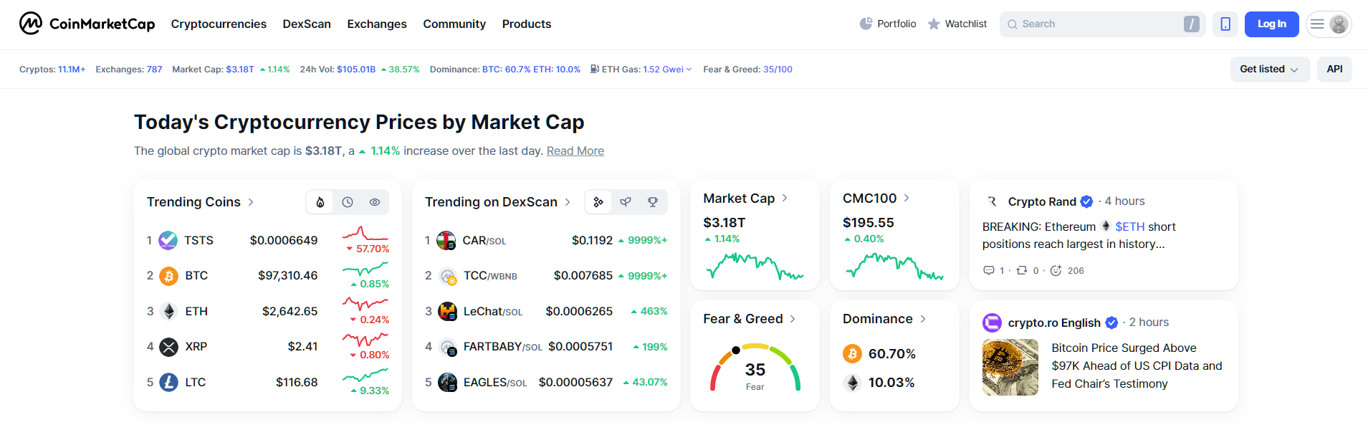Expand the ETH Gas dropdown
Image resolution: width=1368 pixels, height=430 pixels.
coord(689,70)
